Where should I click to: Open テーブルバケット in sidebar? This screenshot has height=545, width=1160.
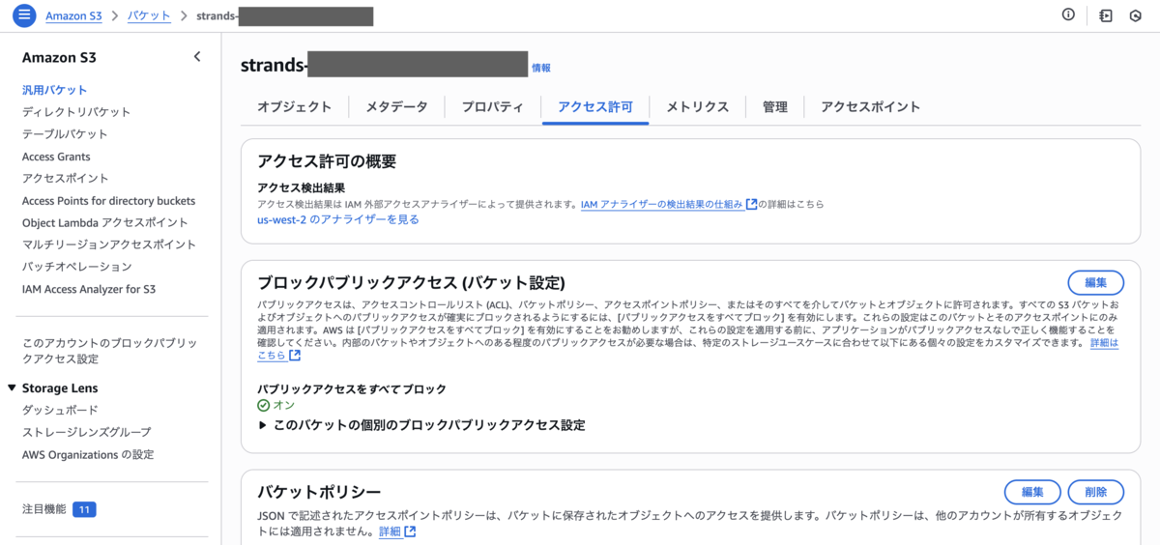pyautogui.click(x=65, y=134)
